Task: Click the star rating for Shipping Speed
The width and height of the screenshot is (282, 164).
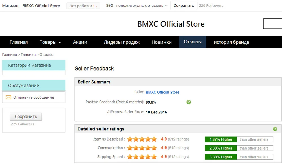Action: (142, 157)
